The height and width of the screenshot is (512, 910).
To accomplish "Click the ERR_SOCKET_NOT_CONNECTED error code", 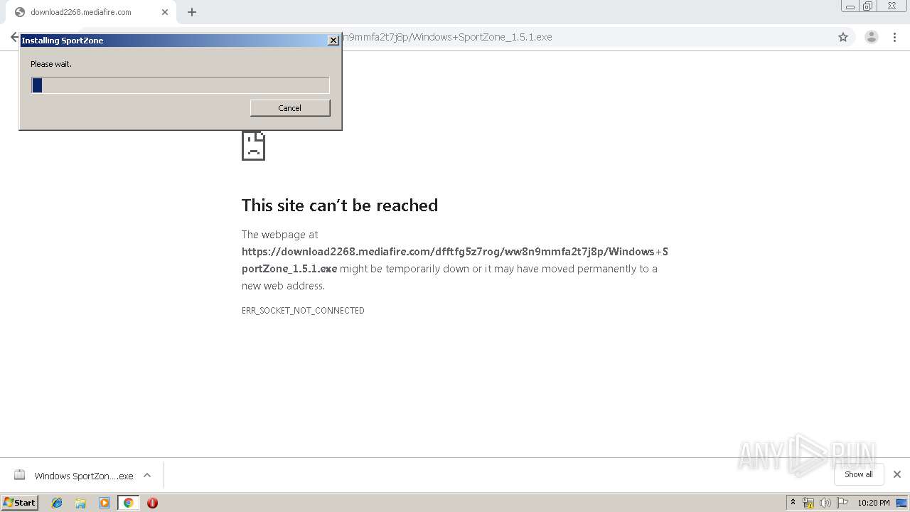I will pos(303,311).
